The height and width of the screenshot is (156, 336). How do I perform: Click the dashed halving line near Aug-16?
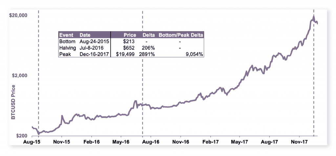click(x=142, y=82)
